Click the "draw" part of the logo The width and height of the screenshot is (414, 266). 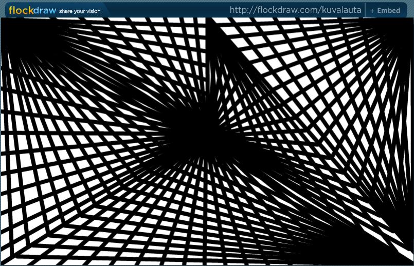45,10
